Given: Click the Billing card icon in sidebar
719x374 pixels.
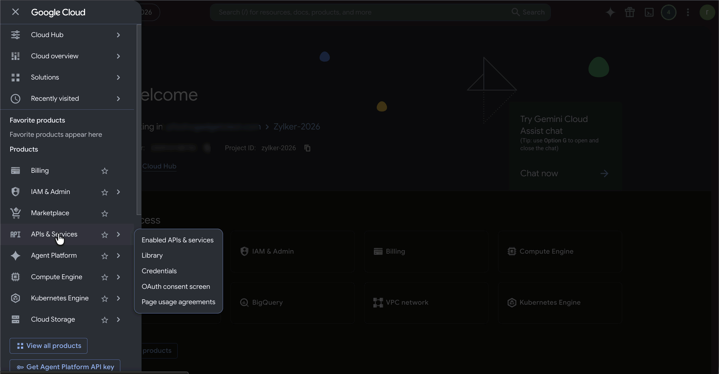Looking at the screenshot, I should [15, 171].
